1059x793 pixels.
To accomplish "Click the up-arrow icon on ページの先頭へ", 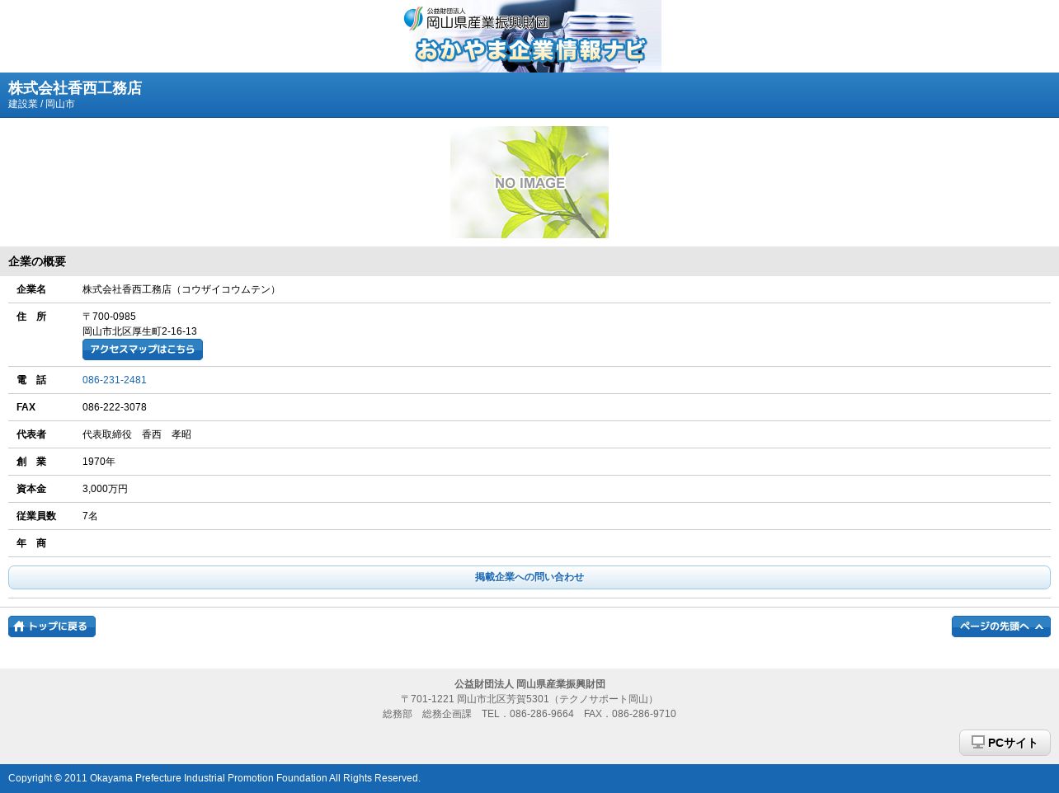I will [1039, 626].
